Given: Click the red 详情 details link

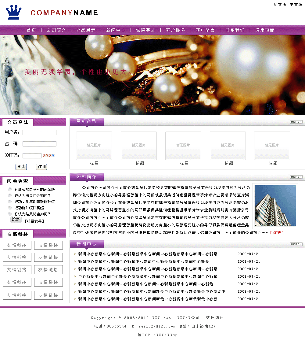Looking at the screenshot, I should coord(277,233).
